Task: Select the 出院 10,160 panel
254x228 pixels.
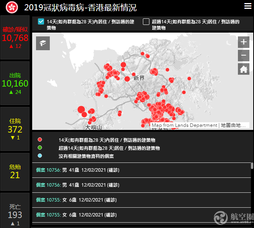Action: point(15,83)
